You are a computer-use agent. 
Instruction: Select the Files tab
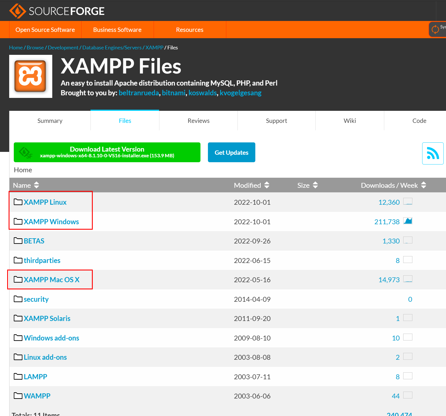point(125,121)
